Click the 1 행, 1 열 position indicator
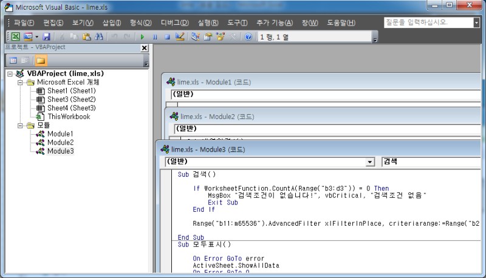 point(314,37)
